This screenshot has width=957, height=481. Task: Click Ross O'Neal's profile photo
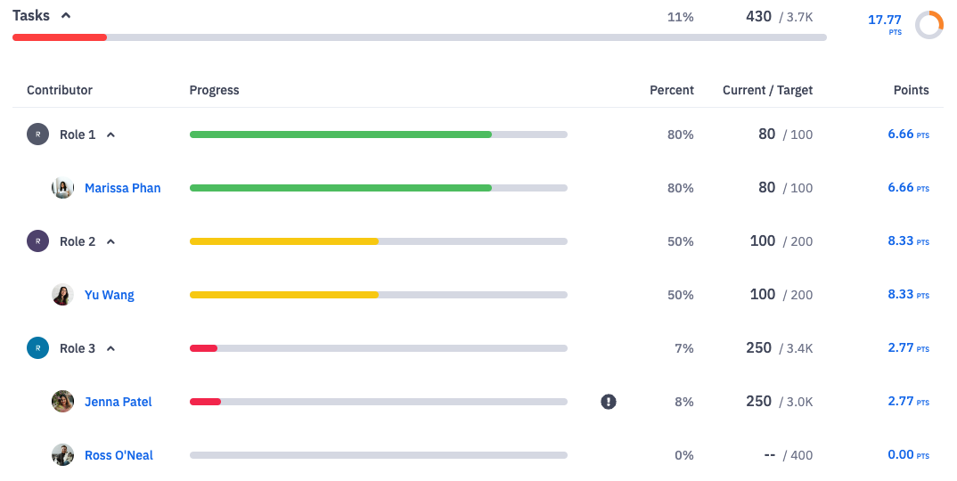pos(62,455)
